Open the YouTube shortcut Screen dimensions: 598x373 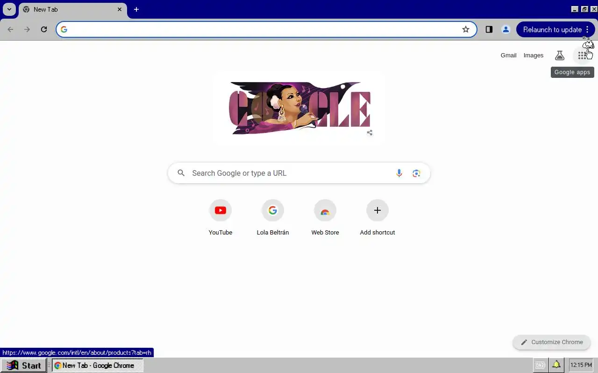[x=221, y=218]
